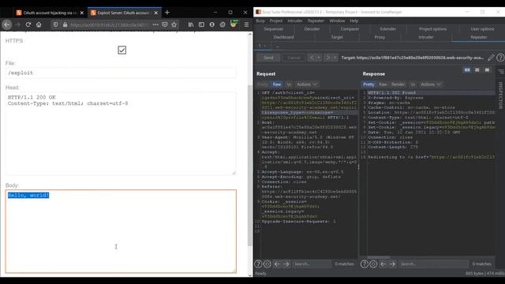Click the tracking protection shield icon
The image size is (505, 284).
tap(55, 24)
